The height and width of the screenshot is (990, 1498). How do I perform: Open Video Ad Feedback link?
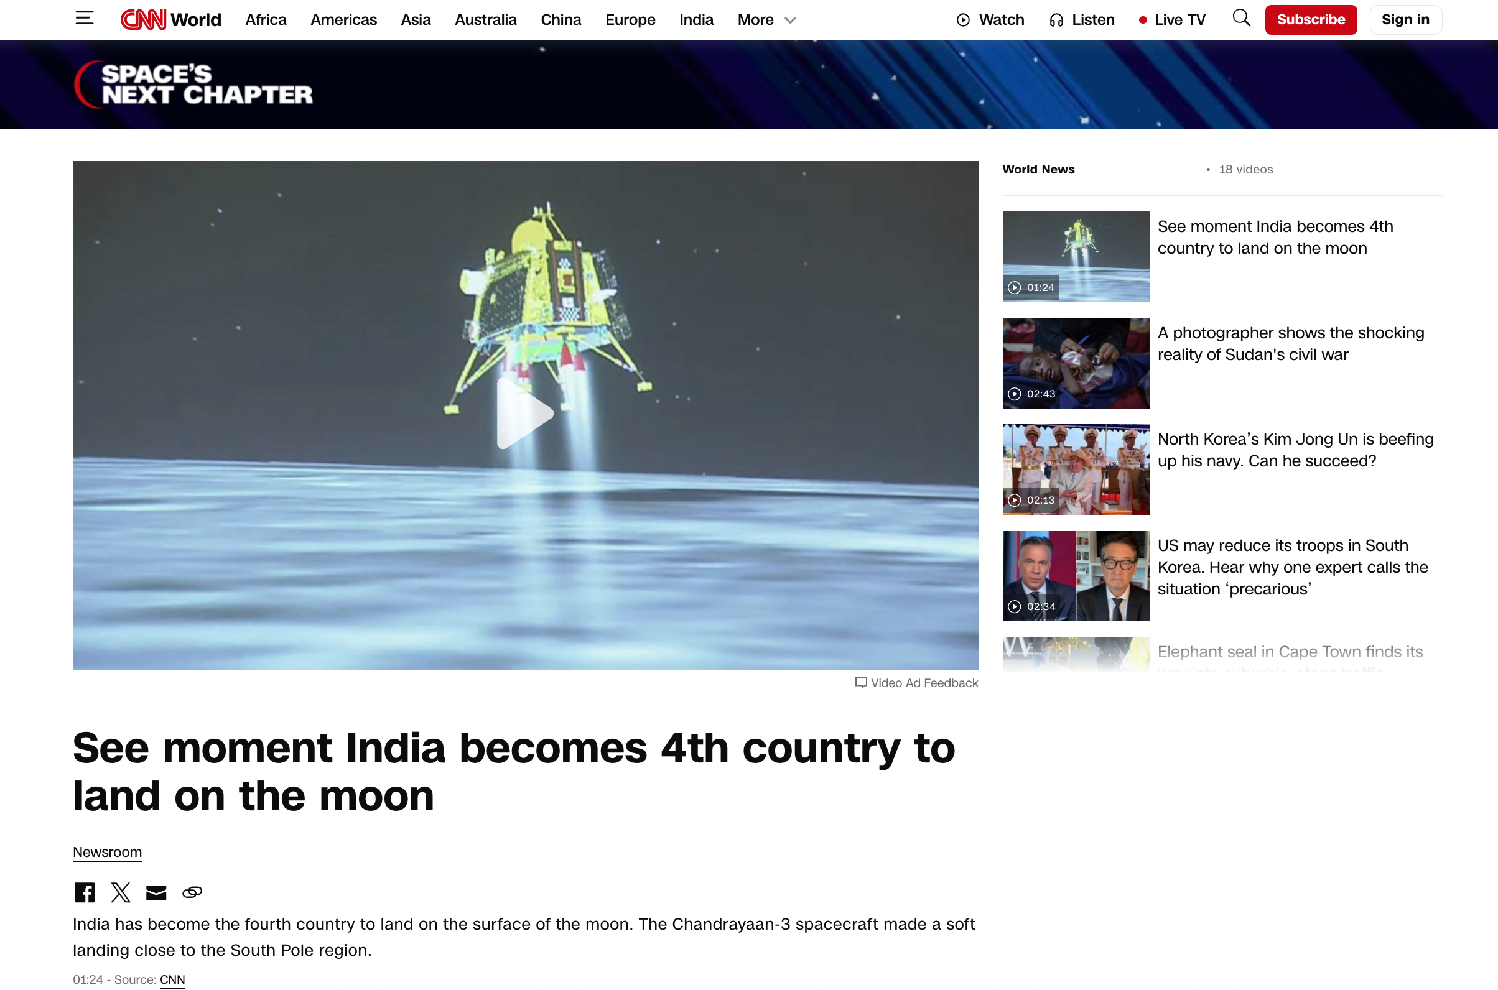click(x=916, y=683)
